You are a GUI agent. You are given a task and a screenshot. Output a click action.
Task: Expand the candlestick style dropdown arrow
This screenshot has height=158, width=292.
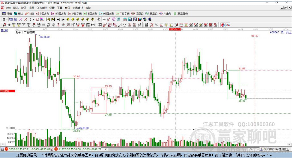point(33,19)
